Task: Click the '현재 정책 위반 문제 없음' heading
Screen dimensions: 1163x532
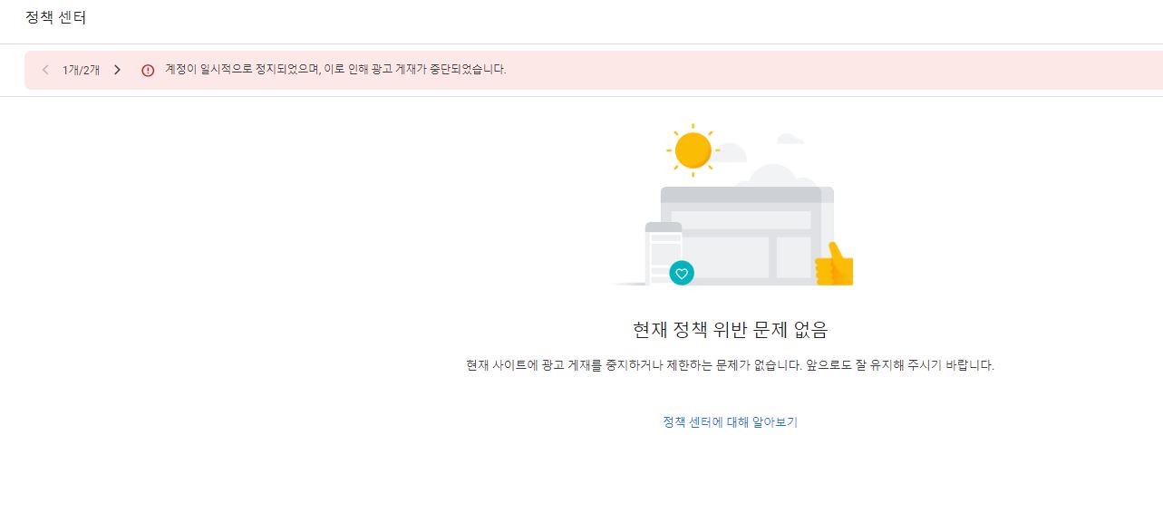Action: coord(730,329)
